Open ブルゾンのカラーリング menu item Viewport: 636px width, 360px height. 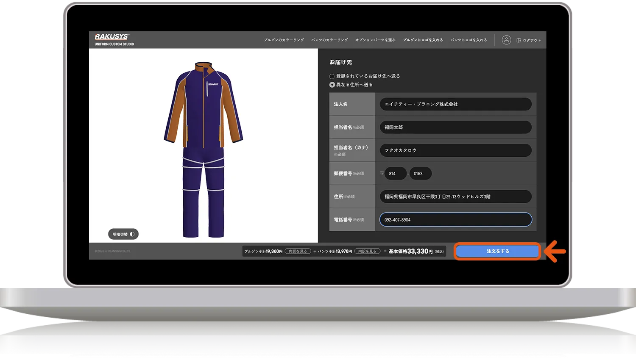284,40
